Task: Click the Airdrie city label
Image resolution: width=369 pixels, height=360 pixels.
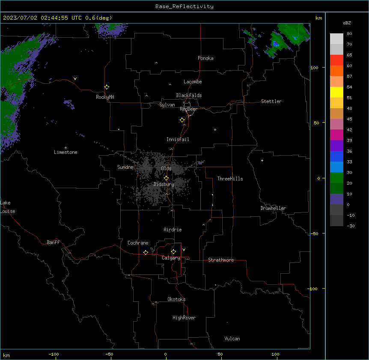Action: click(173, 230)
